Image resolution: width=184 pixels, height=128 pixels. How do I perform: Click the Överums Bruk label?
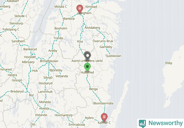[x=103, y=41]
